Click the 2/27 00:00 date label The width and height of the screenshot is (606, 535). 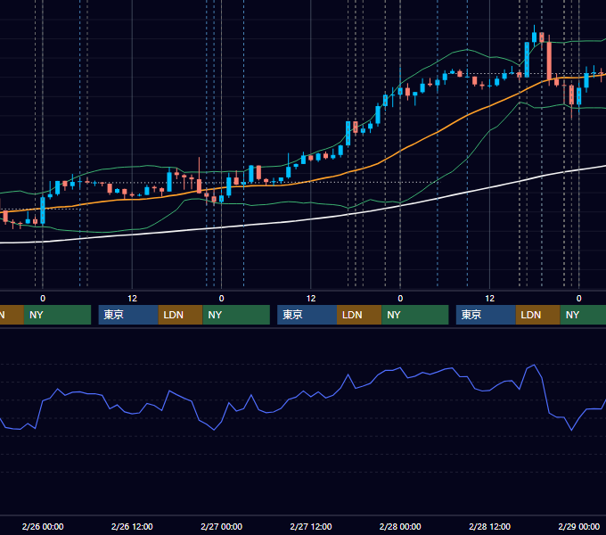[221, 526]
